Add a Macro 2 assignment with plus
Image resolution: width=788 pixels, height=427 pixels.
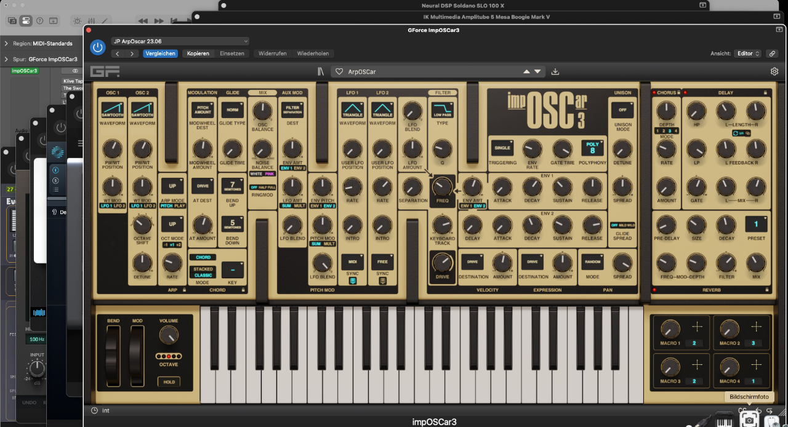(756, 327)
